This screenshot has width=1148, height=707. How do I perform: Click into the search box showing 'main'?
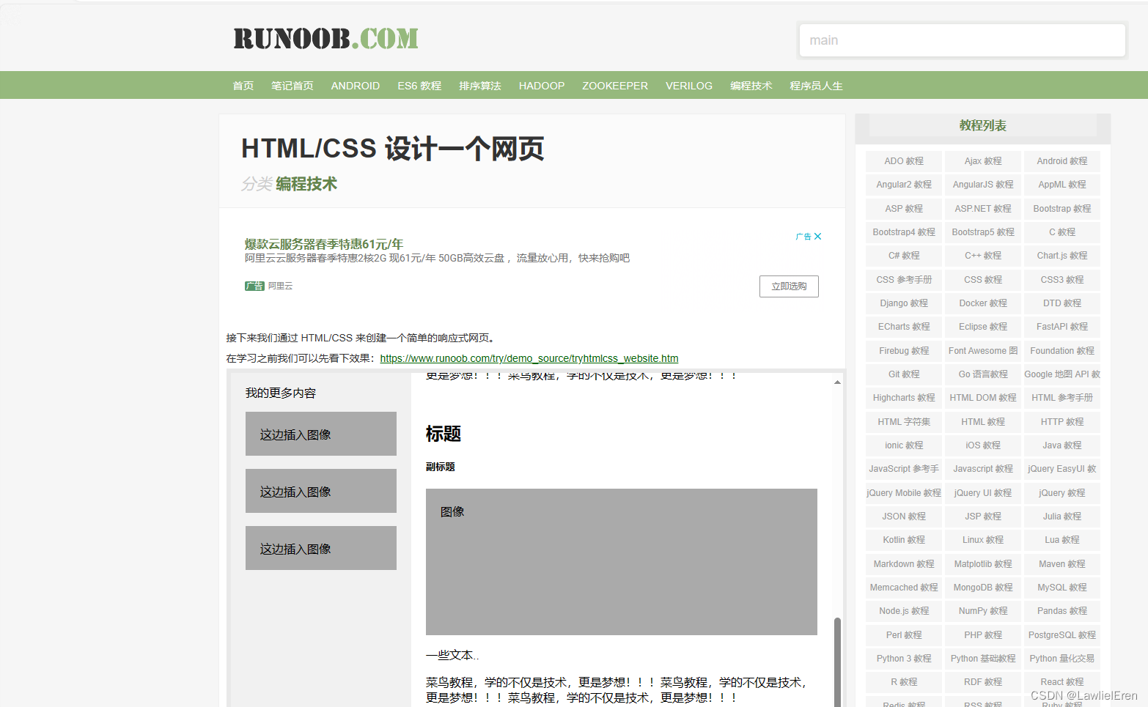coord(961,40)
